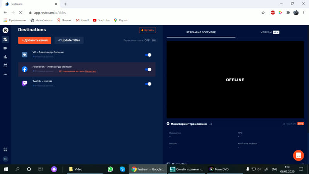Select the Facebook – Александр Лапшин row

87,69
